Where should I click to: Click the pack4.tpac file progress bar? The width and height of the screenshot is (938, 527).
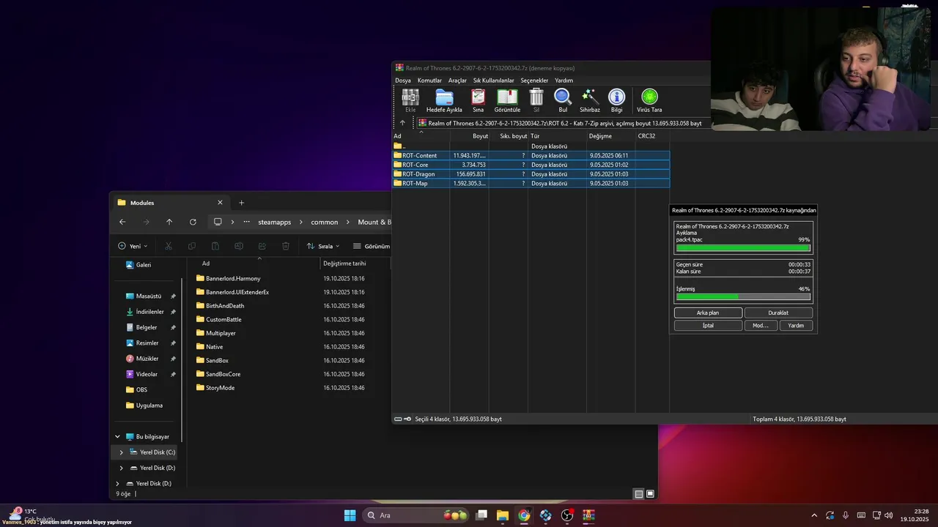743,248
